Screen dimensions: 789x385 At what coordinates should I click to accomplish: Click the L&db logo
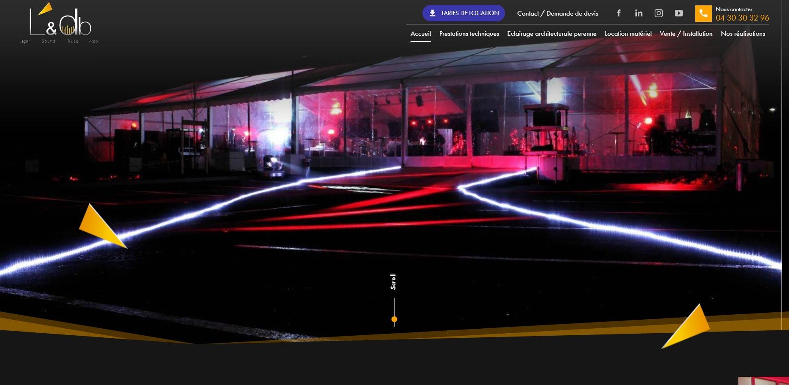[59, 23]
